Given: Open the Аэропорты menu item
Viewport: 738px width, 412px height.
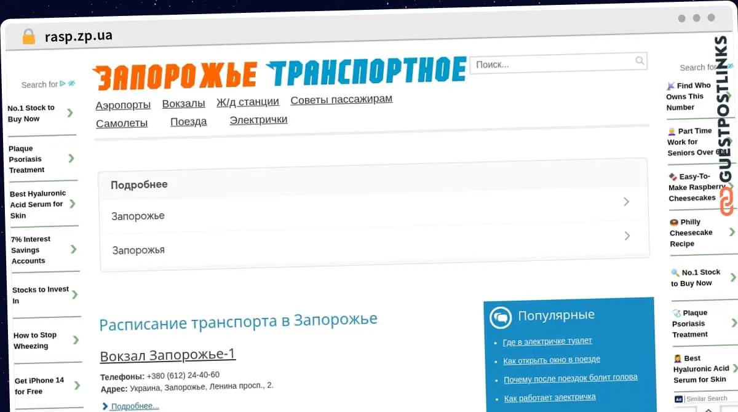Looking at the screenshot, I should [123, 105].
